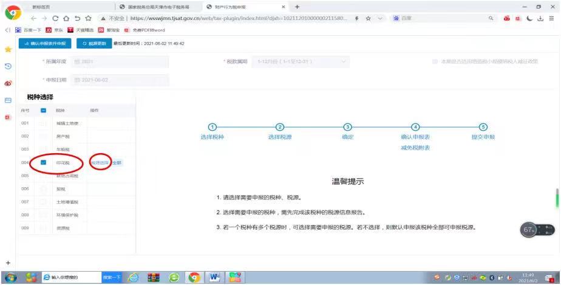The height and width of the screenshot is (285, 561).
Task: Open favorites star in left sidebar
Action: pyautogui.click(x=8, y=49)
